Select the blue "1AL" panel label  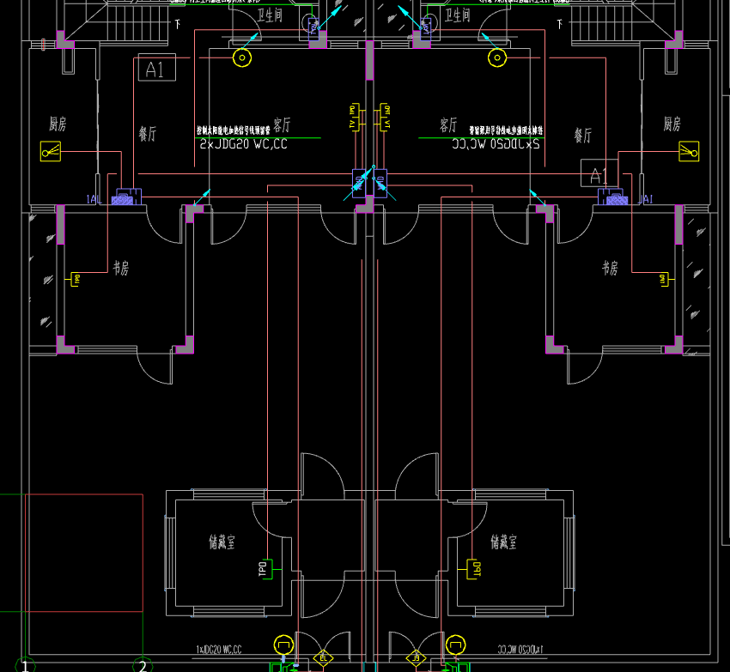pyautogui.click(x=94, y=200)
